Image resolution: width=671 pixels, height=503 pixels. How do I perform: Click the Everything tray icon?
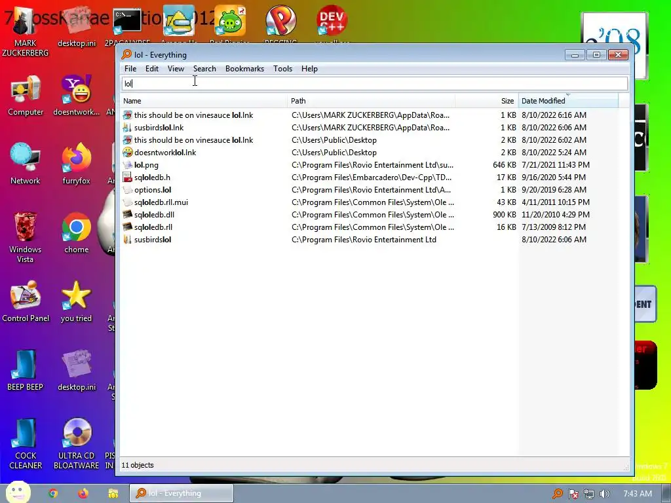click(x=557, y=494)
